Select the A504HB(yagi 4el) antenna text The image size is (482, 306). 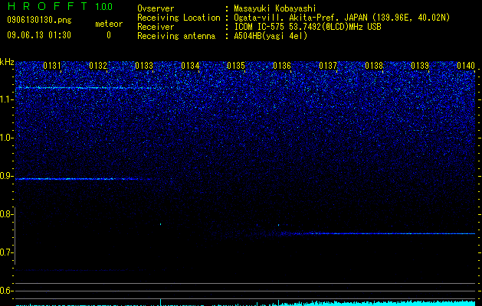(x=271, y=36)
